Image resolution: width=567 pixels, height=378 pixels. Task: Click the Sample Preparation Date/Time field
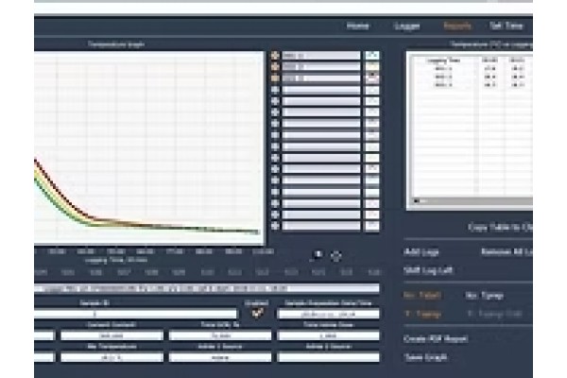pyautogui.click(x=328, y=314)
